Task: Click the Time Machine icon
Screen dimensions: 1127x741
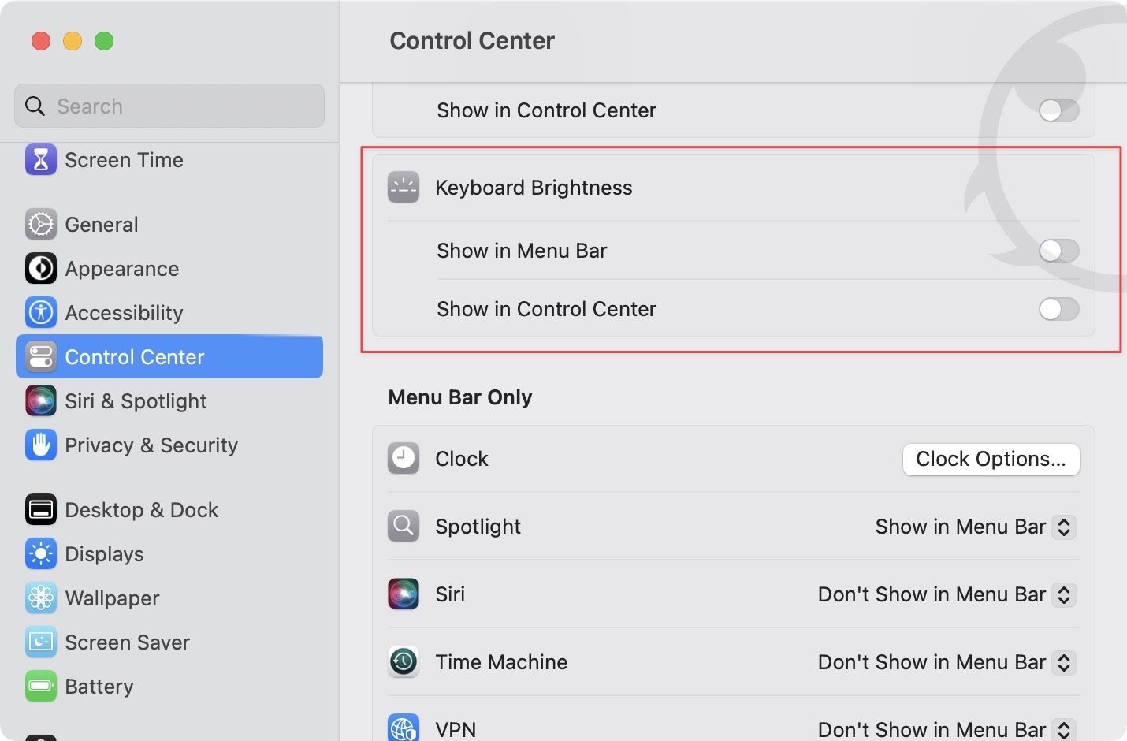Action: [404, 662]
